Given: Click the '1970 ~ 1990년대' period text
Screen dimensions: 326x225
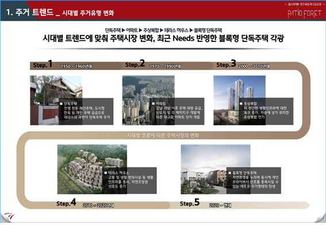Looking at the screenshot, I should click(x=165, y=66).
